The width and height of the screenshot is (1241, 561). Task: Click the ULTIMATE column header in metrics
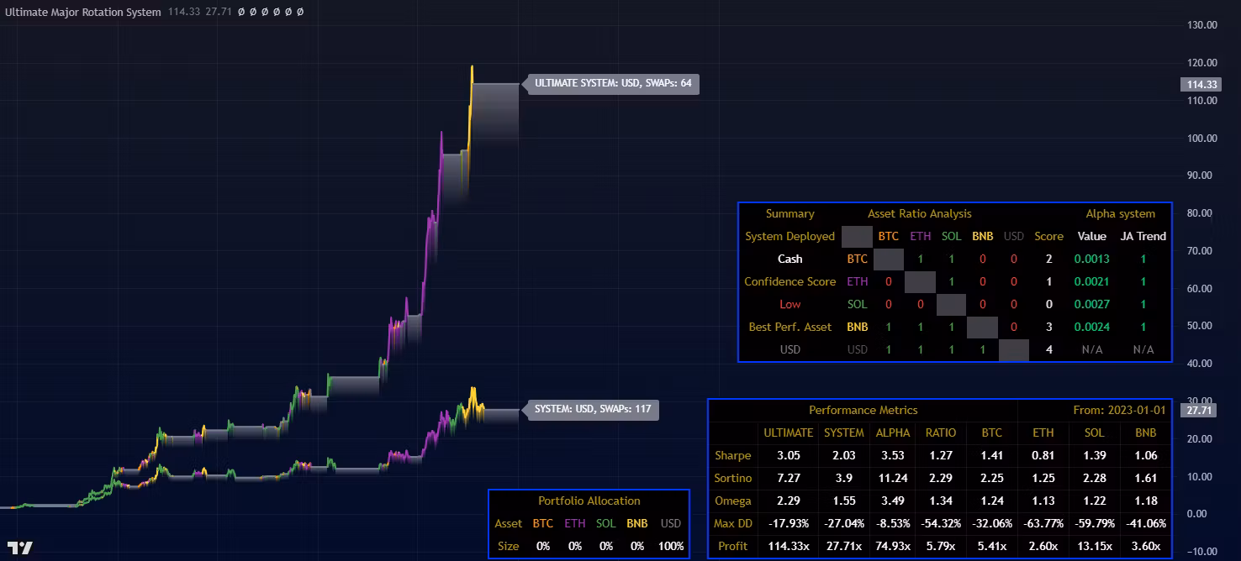[788, 433]
